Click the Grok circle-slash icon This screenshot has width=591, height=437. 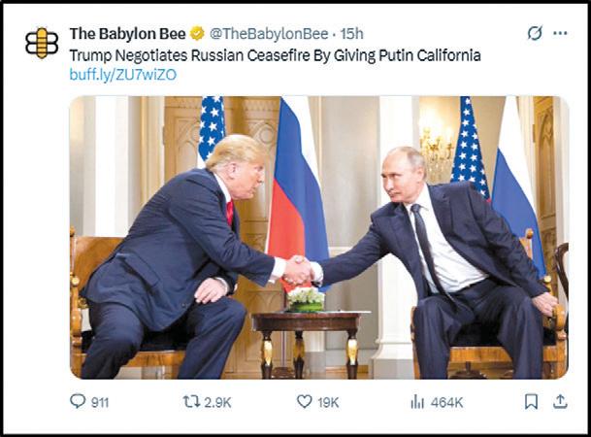click(x=535, y=33)
